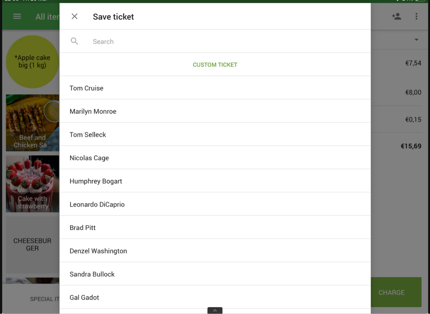
Task: Close the Save ticket dialog
Action: tap(75, 16)
